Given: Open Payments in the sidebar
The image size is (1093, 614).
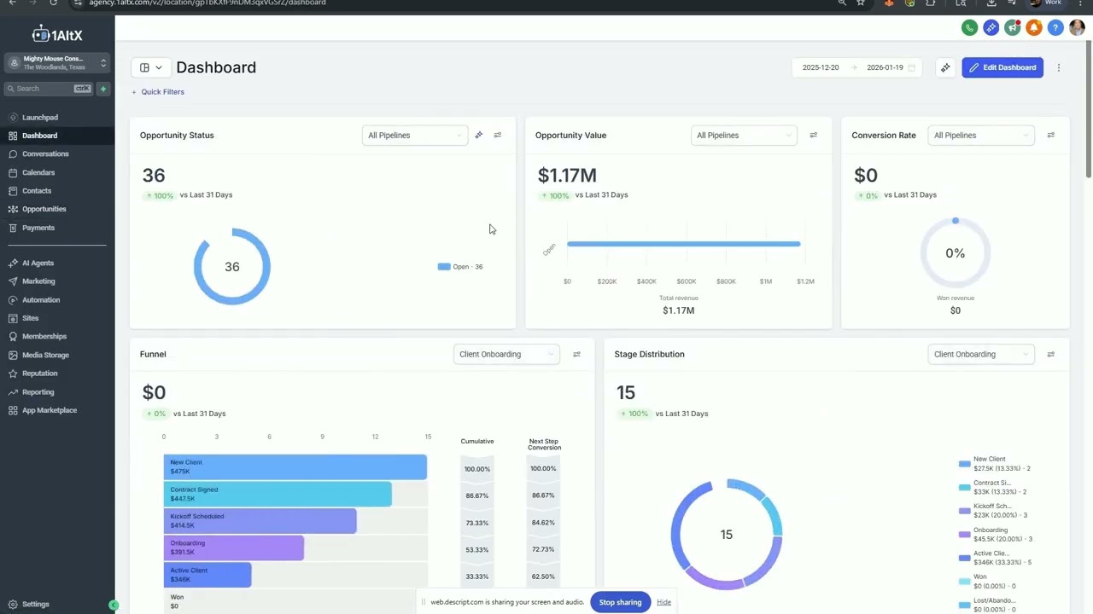Looking at the screenshot, I should (57, 228).
